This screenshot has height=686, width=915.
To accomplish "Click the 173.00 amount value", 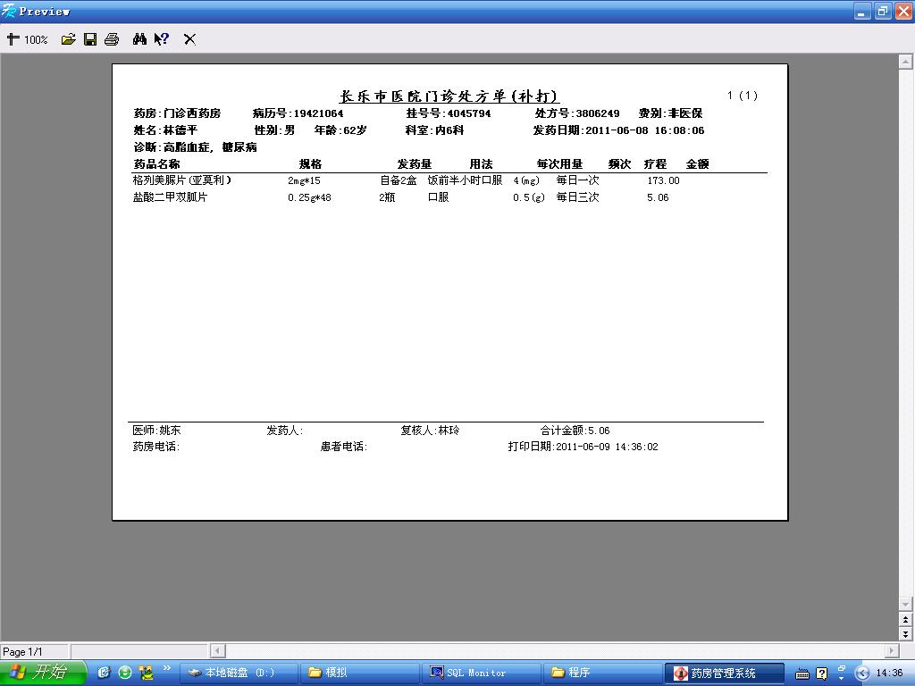I will click(664, 180).
